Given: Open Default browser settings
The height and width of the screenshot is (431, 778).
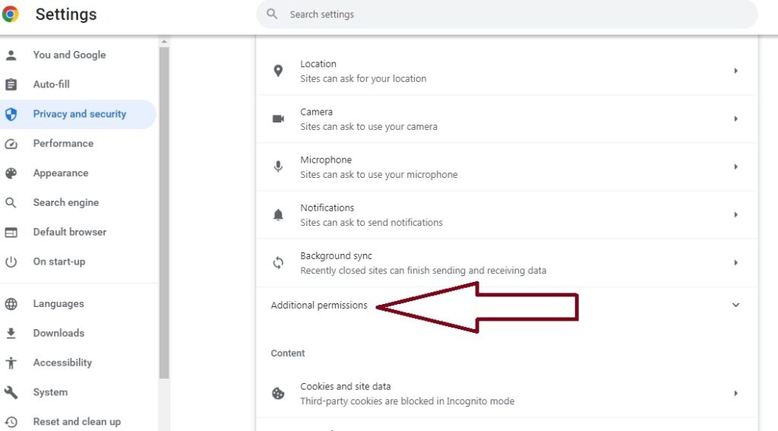Looking at the screenshot, I should (x=78, y=232).
